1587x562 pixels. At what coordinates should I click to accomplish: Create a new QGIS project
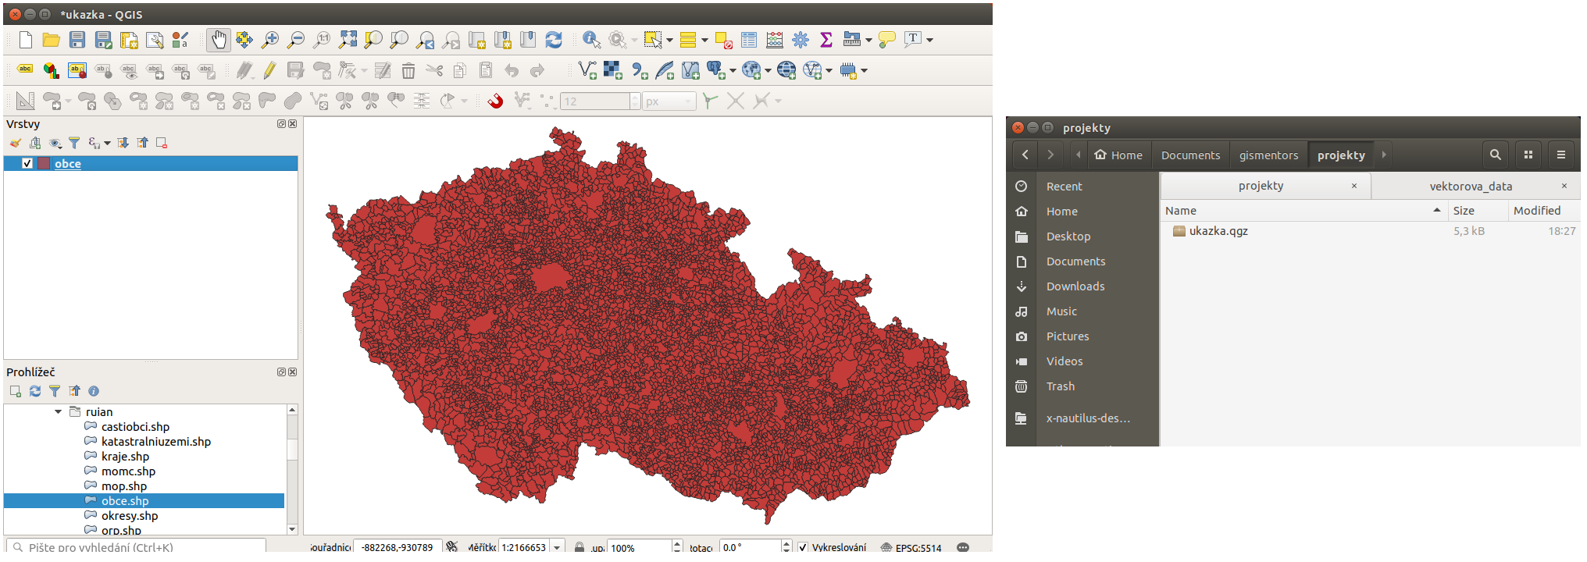pos(26,40)
